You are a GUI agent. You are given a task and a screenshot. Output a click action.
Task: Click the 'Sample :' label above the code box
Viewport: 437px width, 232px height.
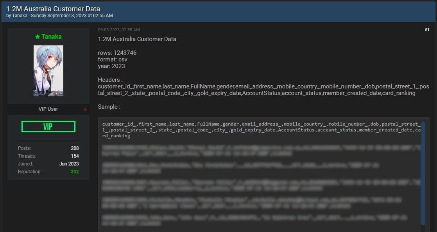click(x=109, y=107)
